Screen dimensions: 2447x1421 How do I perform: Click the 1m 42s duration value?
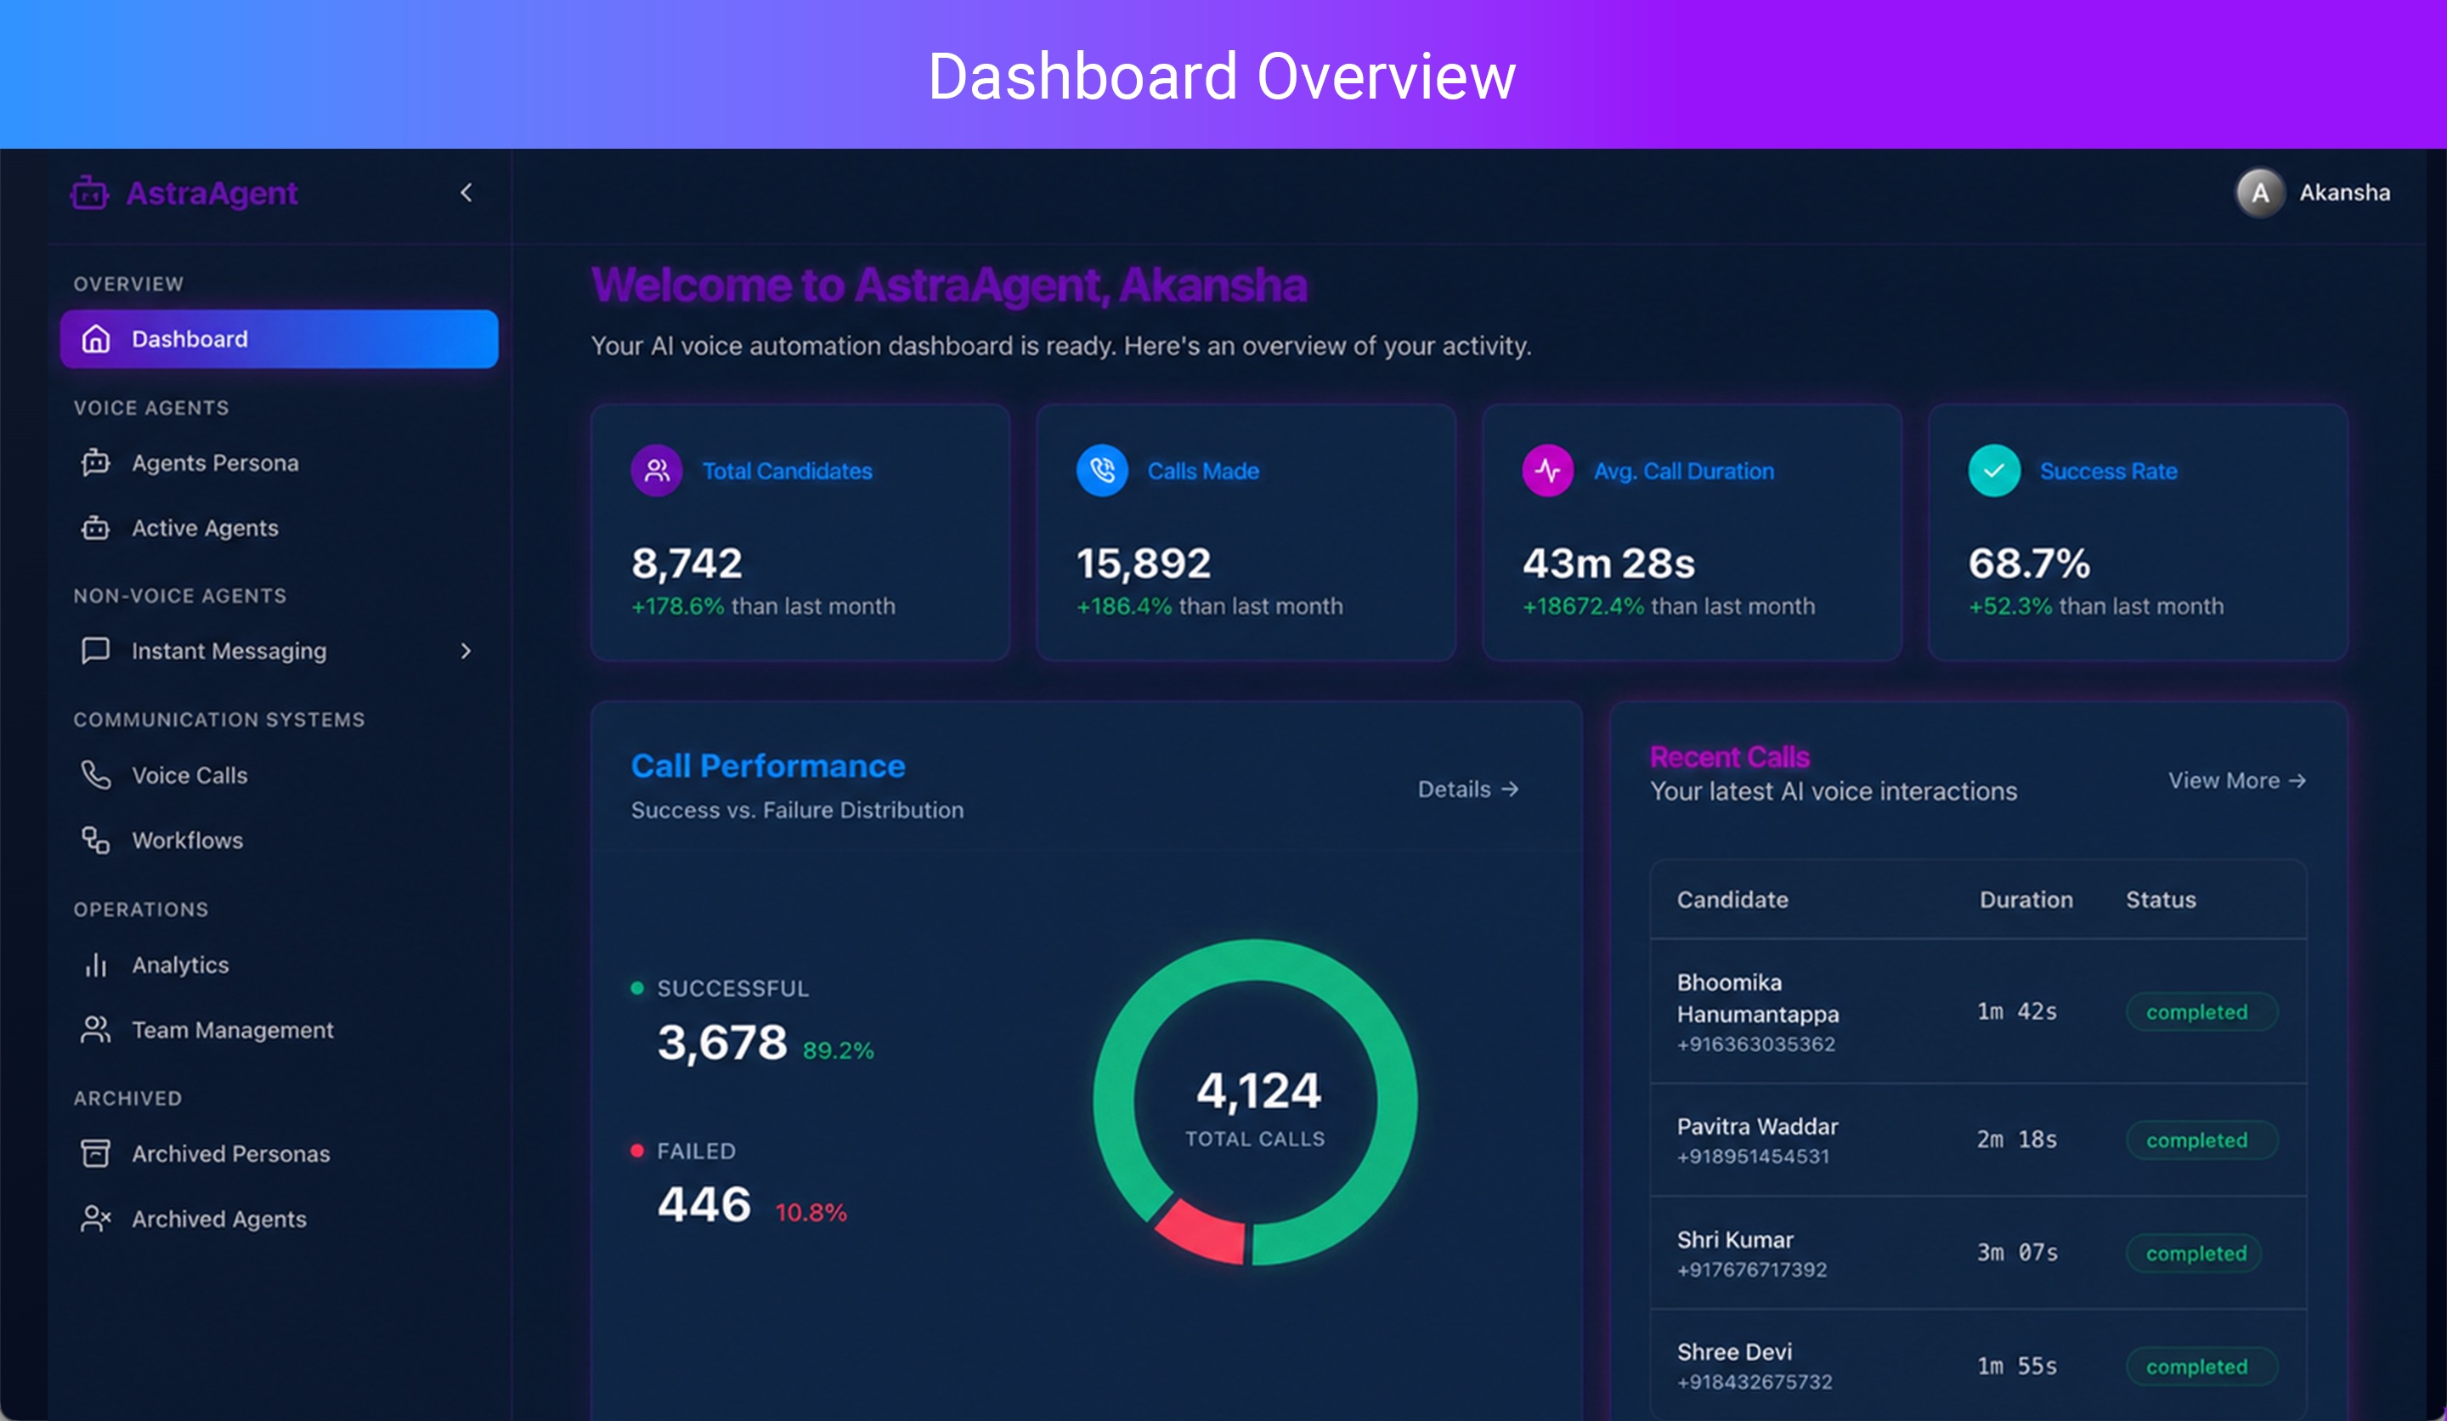tap(2017, 1011)
